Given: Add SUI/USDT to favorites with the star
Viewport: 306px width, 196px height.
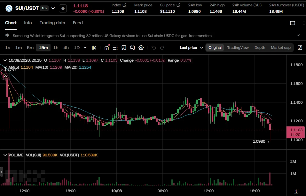Looking at the screenshot, I should [63, 8].
